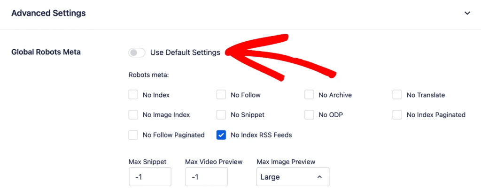
Task: Tick the No Archive checkbox
Action: (x=309, y=95)
